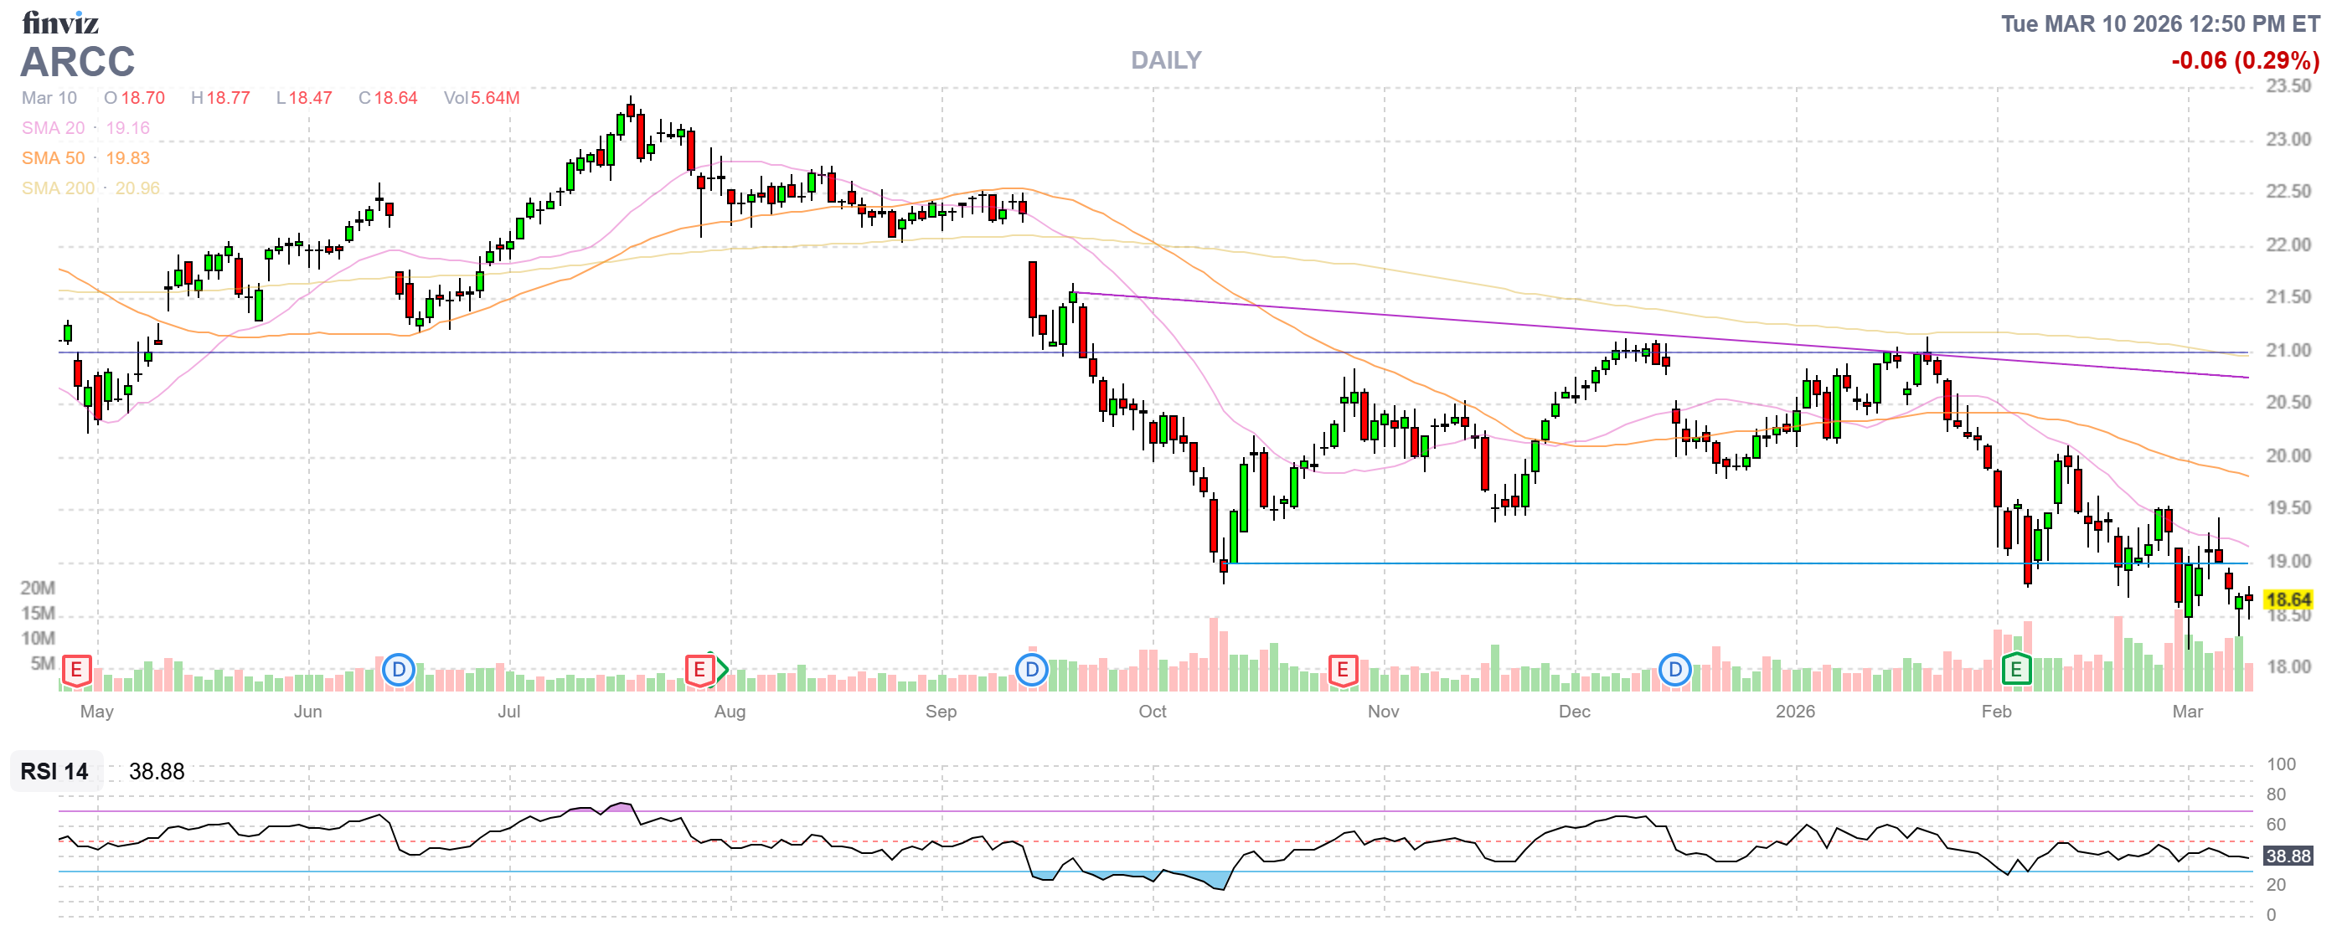Click the red earnings marker near May
Screen dimensions: 2342x941
point(76,671)
